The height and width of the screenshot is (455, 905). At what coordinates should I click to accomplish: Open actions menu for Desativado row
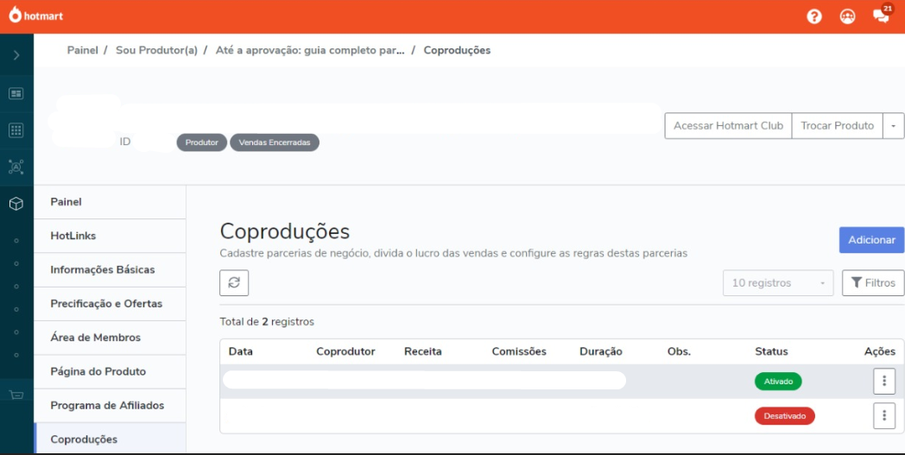click(883, 416)
